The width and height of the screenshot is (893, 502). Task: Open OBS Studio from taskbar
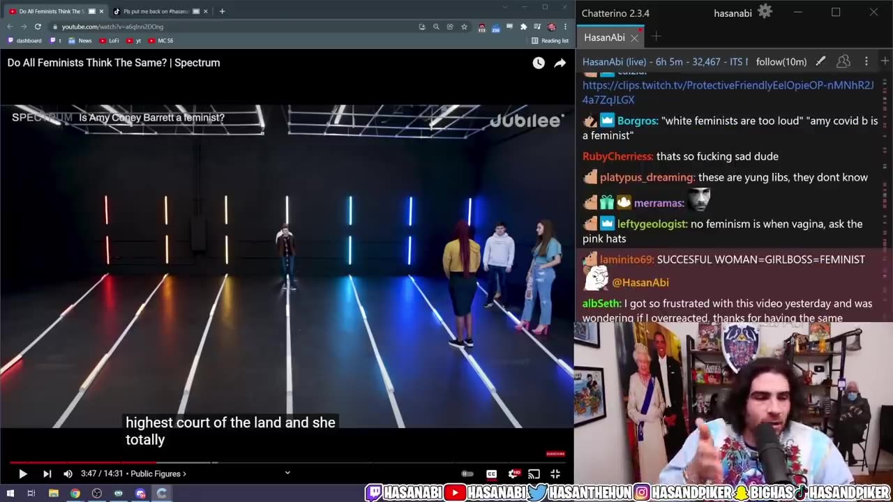click(97, 494)
